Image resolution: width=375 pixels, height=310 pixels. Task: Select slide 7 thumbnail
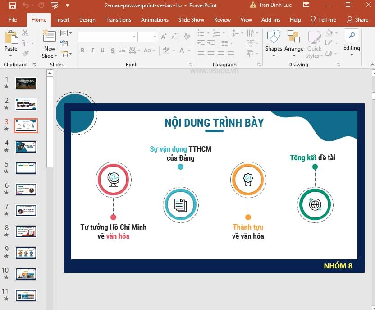click(26, 210)
